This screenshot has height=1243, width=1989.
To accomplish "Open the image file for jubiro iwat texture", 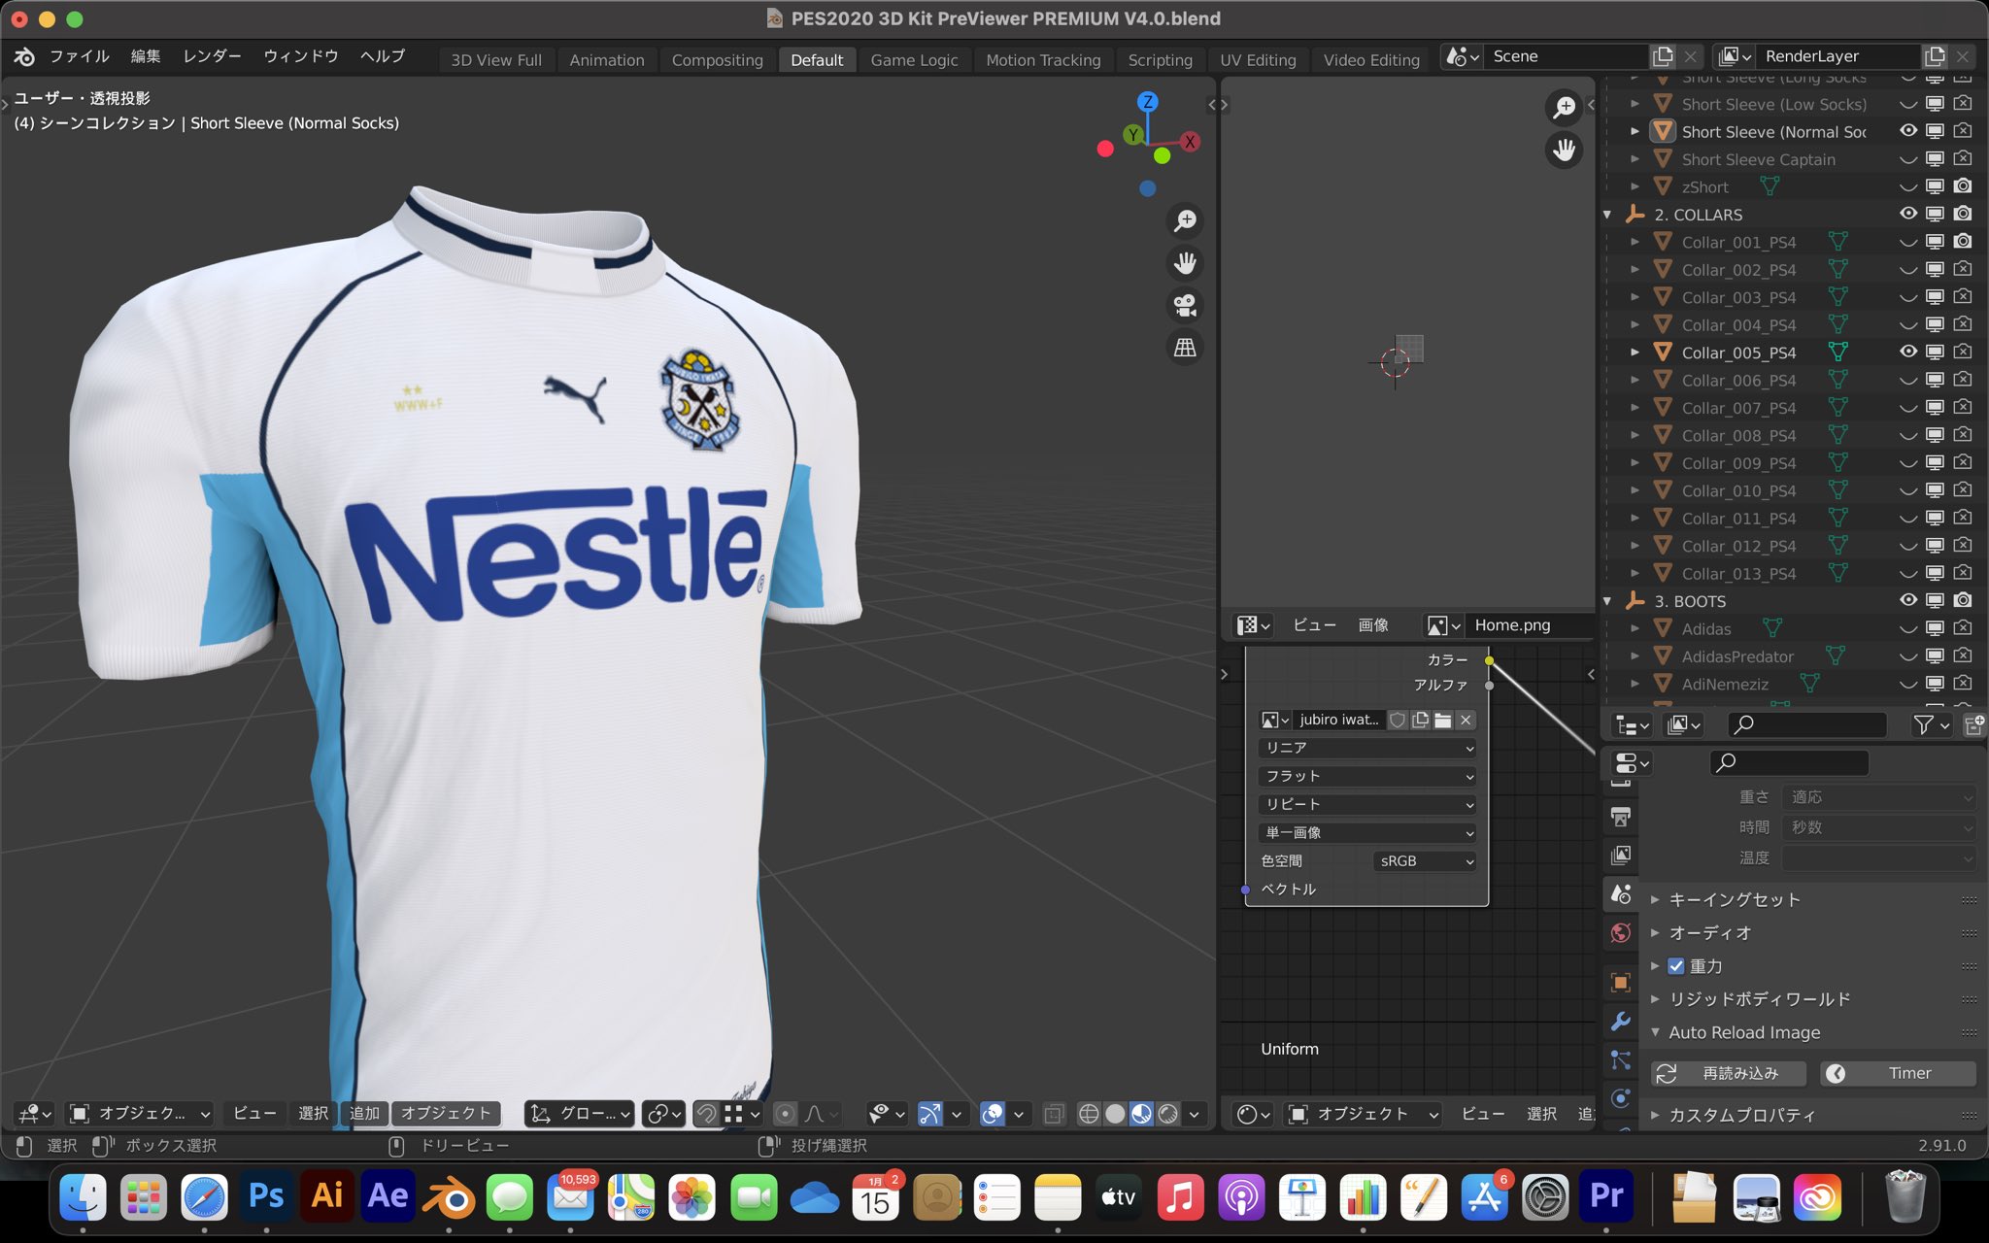I will 1443,720.
